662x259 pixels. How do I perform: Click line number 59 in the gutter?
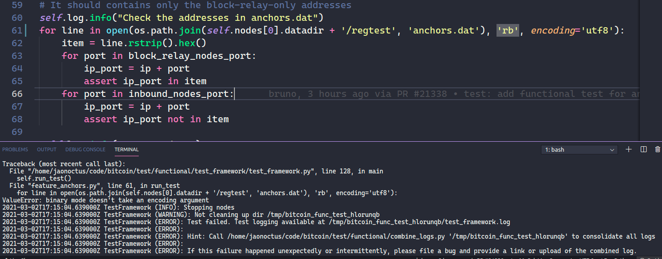coord(17,5)
